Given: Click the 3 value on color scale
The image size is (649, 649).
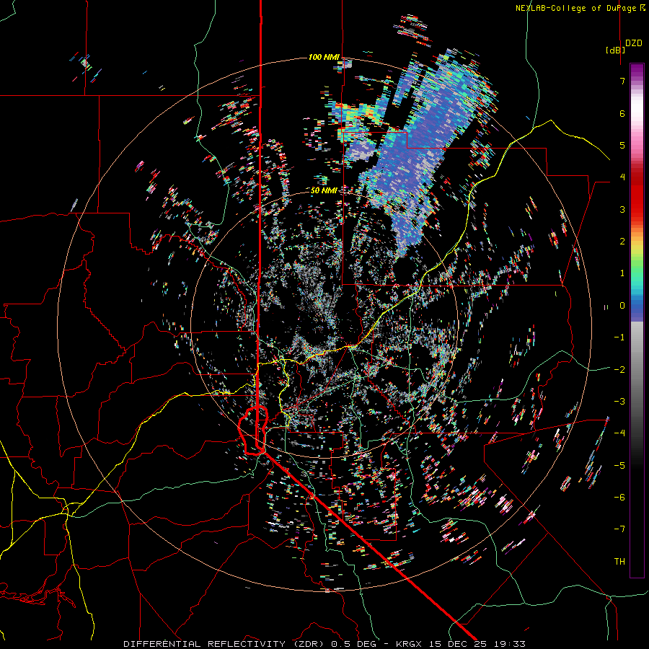Looking at the screenshot, I should pyautogui.click(x=622, y=209).
